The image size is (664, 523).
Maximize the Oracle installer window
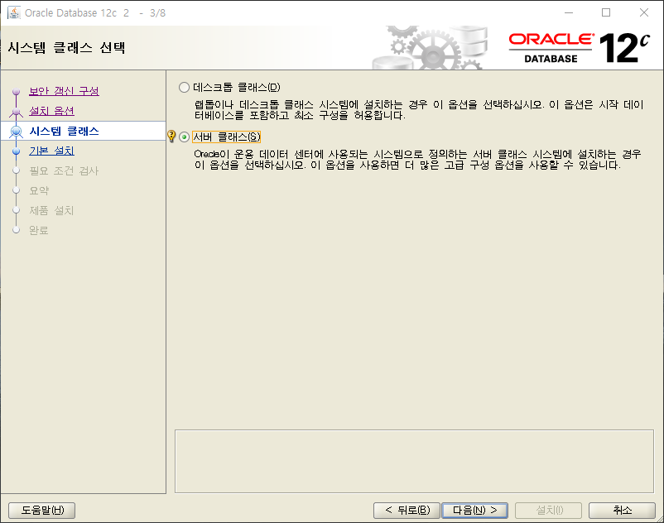(x=606, y=12)
